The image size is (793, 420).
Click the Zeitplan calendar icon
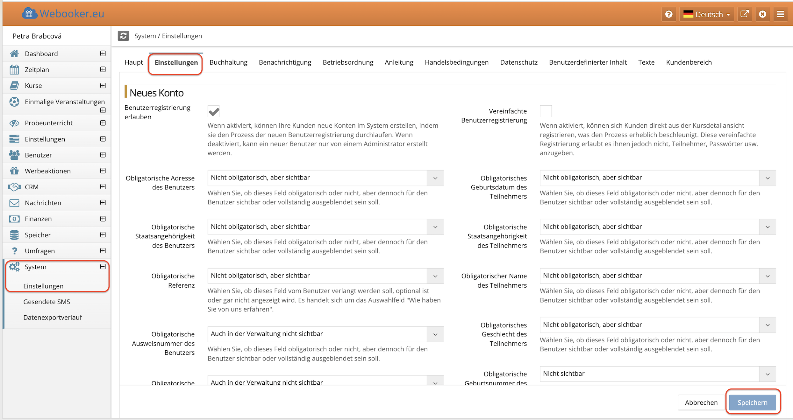[14, 70]
